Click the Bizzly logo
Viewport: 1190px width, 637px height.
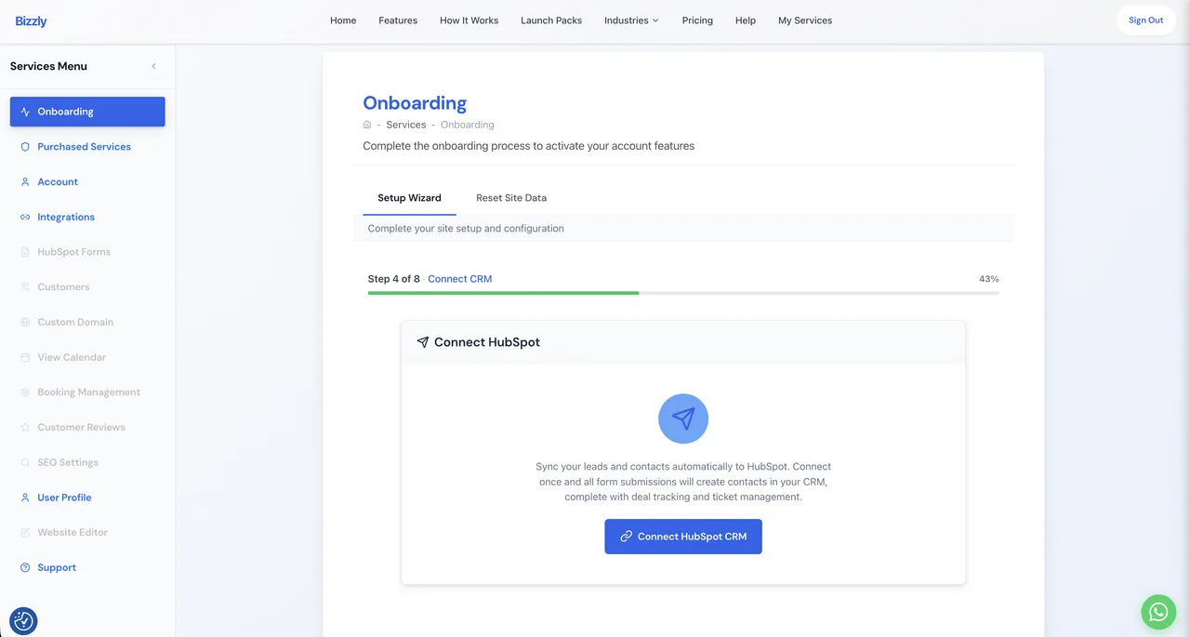point(31,20)
